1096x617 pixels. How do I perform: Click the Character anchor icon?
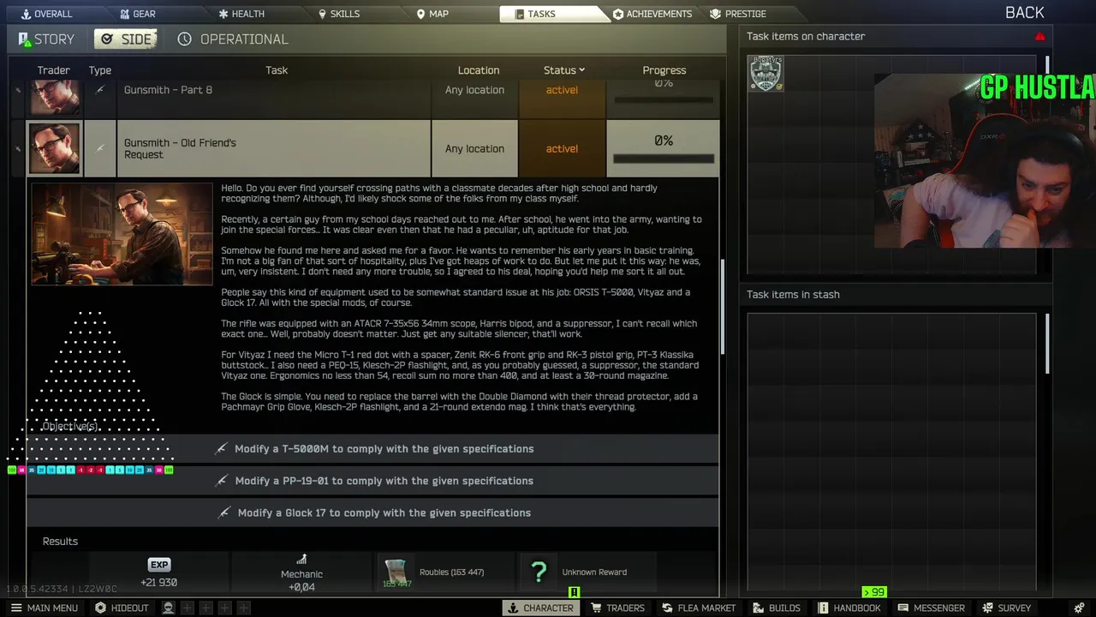point(513,608)
